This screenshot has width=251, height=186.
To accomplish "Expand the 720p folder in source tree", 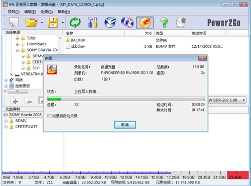I will [x=17, y=38].
